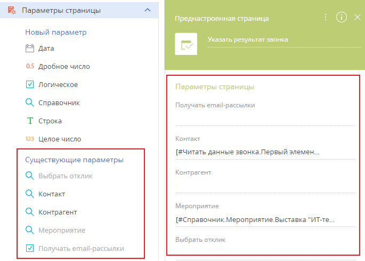Edit the Мероприятие parameter value
This screenshot has width=365, height=261.
pos(265,220)
